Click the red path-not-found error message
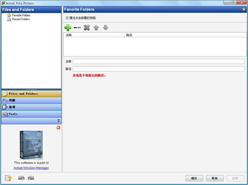This screenshot has height=185, width=248. coord(89,76)
